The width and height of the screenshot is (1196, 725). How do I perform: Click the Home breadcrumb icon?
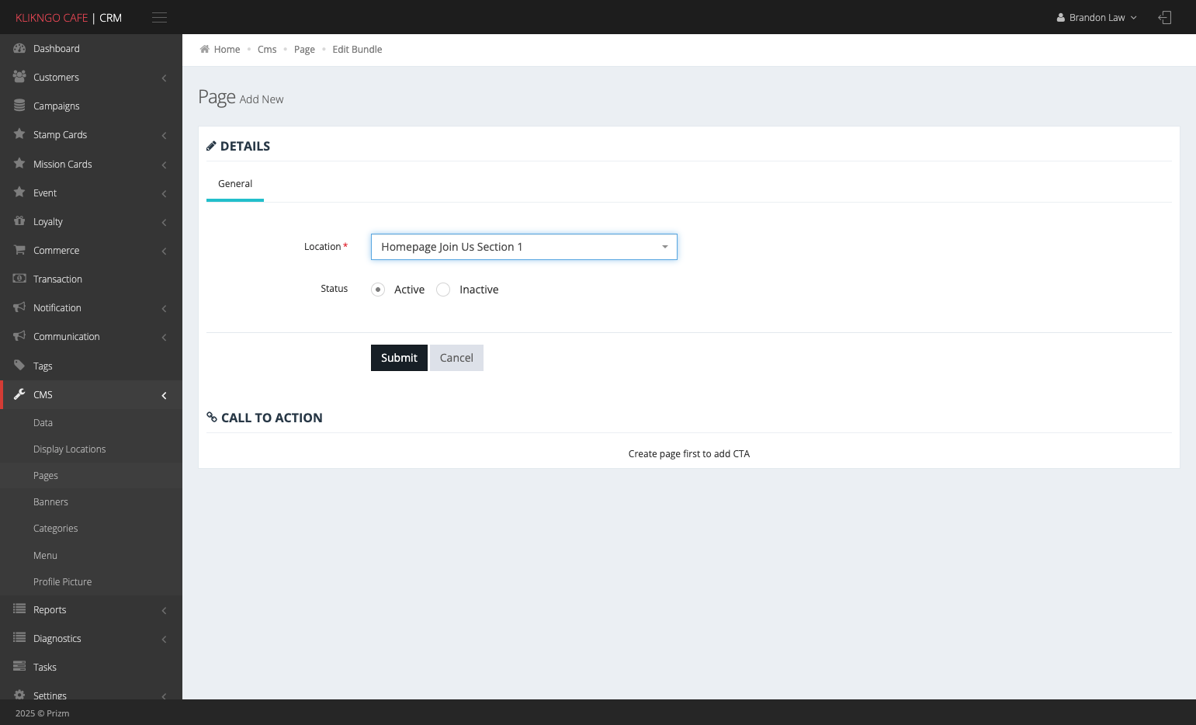[x=204, y=49]
